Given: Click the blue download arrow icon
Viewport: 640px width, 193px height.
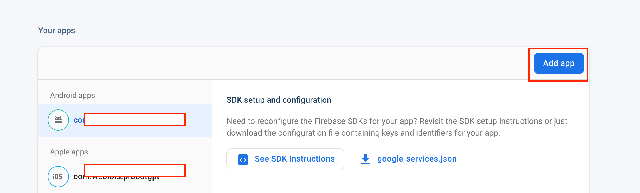Looking at the screenshot, I should click(365, 159).
